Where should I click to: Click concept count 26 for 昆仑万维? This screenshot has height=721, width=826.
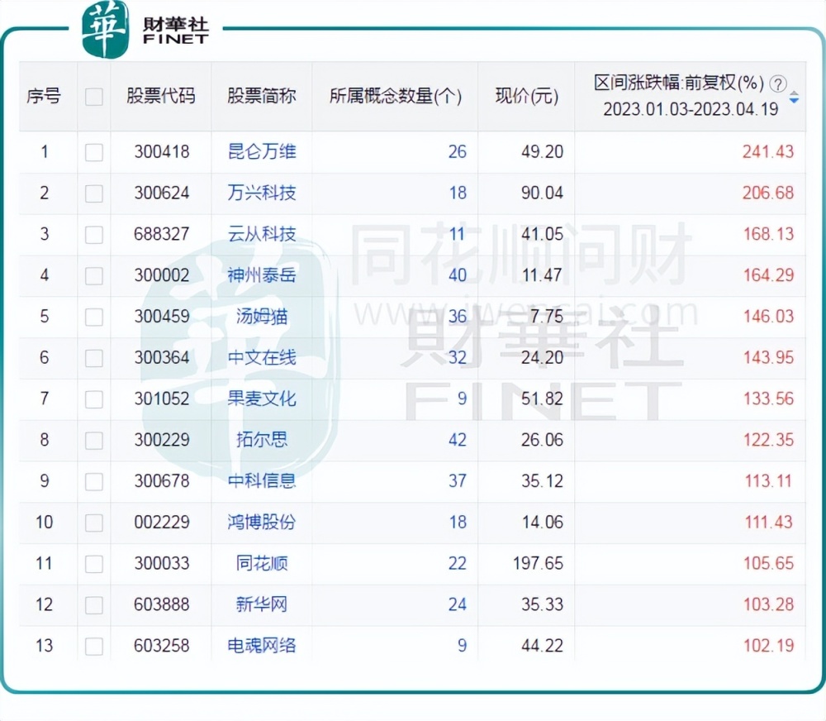coord(458,152)
